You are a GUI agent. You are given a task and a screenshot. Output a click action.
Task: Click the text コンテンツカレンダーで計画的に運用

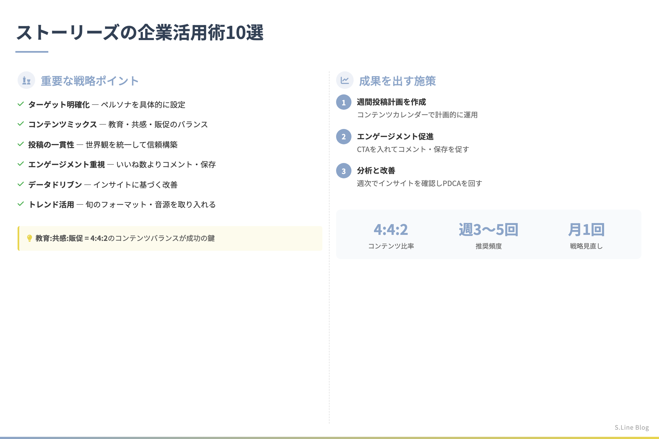pyautogui.click(x=417, y=115)
